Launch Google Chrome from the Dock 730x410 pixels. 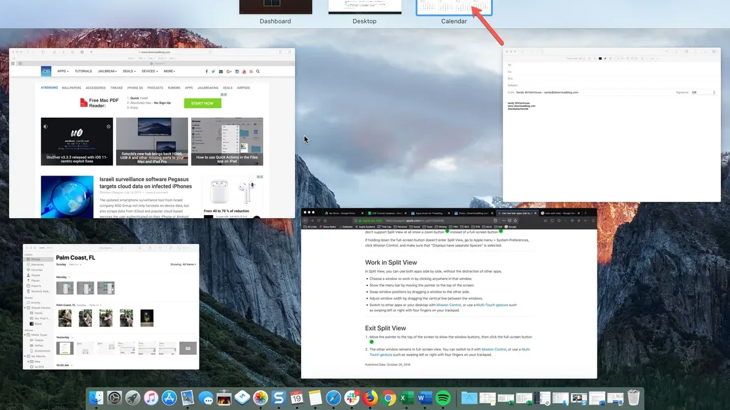pos(388,398)
